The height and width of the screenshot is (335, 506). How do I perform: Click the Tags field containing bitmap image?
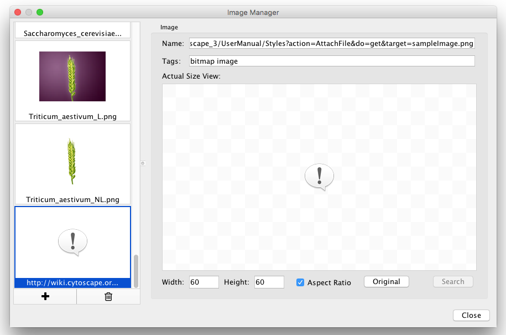pos(331,61)
